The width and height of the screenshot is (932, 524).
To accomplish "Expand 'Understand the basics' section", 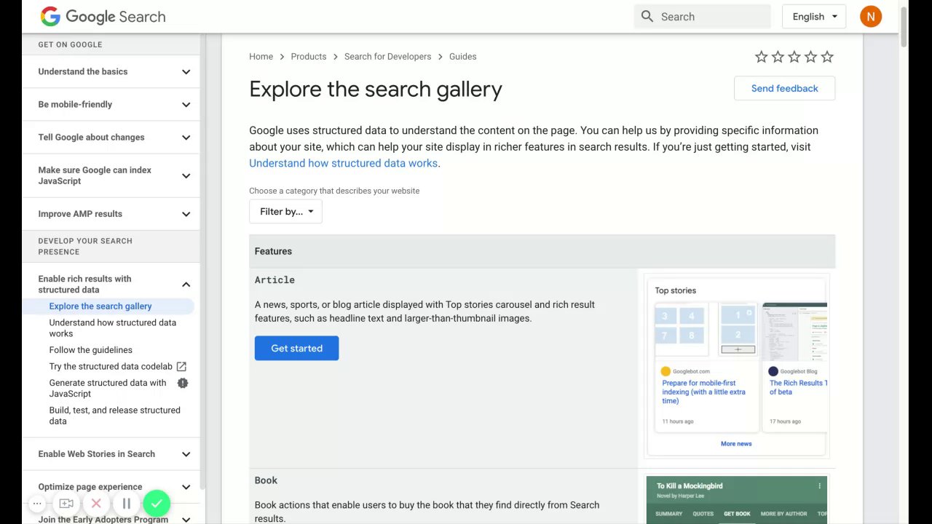I will point(186,71).
